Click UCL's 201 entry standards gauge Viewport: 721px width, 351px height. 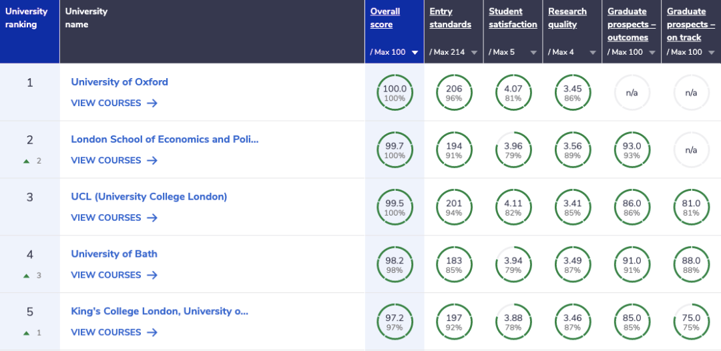click(x=454, y=208)
